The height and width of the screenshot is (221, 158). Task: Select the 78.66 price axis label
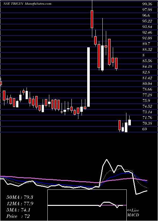[147, 89]
